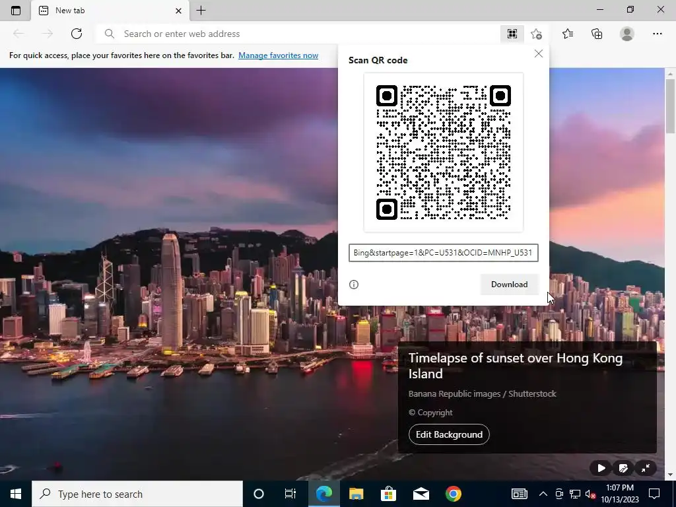The height and width of the screenshot is (507, 676).
Task: Open Cortana circle icon
Action: 259,494
